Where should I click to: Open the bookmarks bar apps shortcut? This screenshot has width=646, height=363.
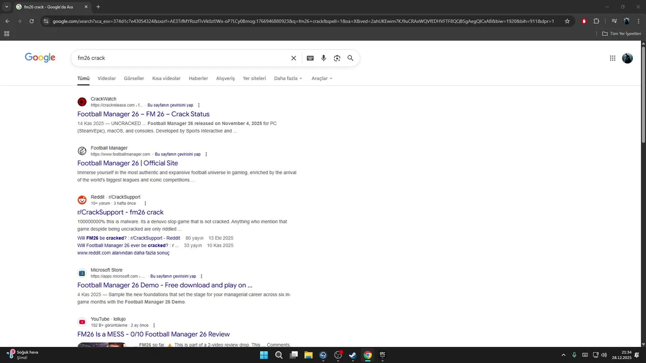7,33
